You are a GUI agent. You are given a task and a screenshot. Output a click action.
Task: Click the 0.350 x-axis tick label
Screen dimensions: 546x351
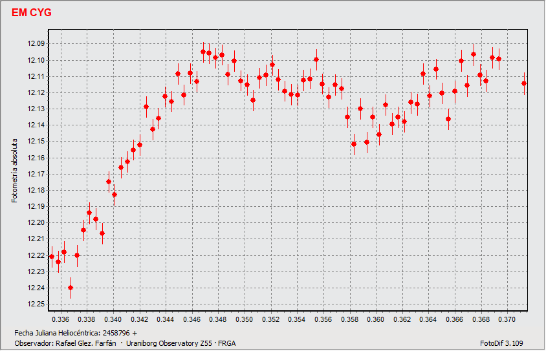point(245,319)
